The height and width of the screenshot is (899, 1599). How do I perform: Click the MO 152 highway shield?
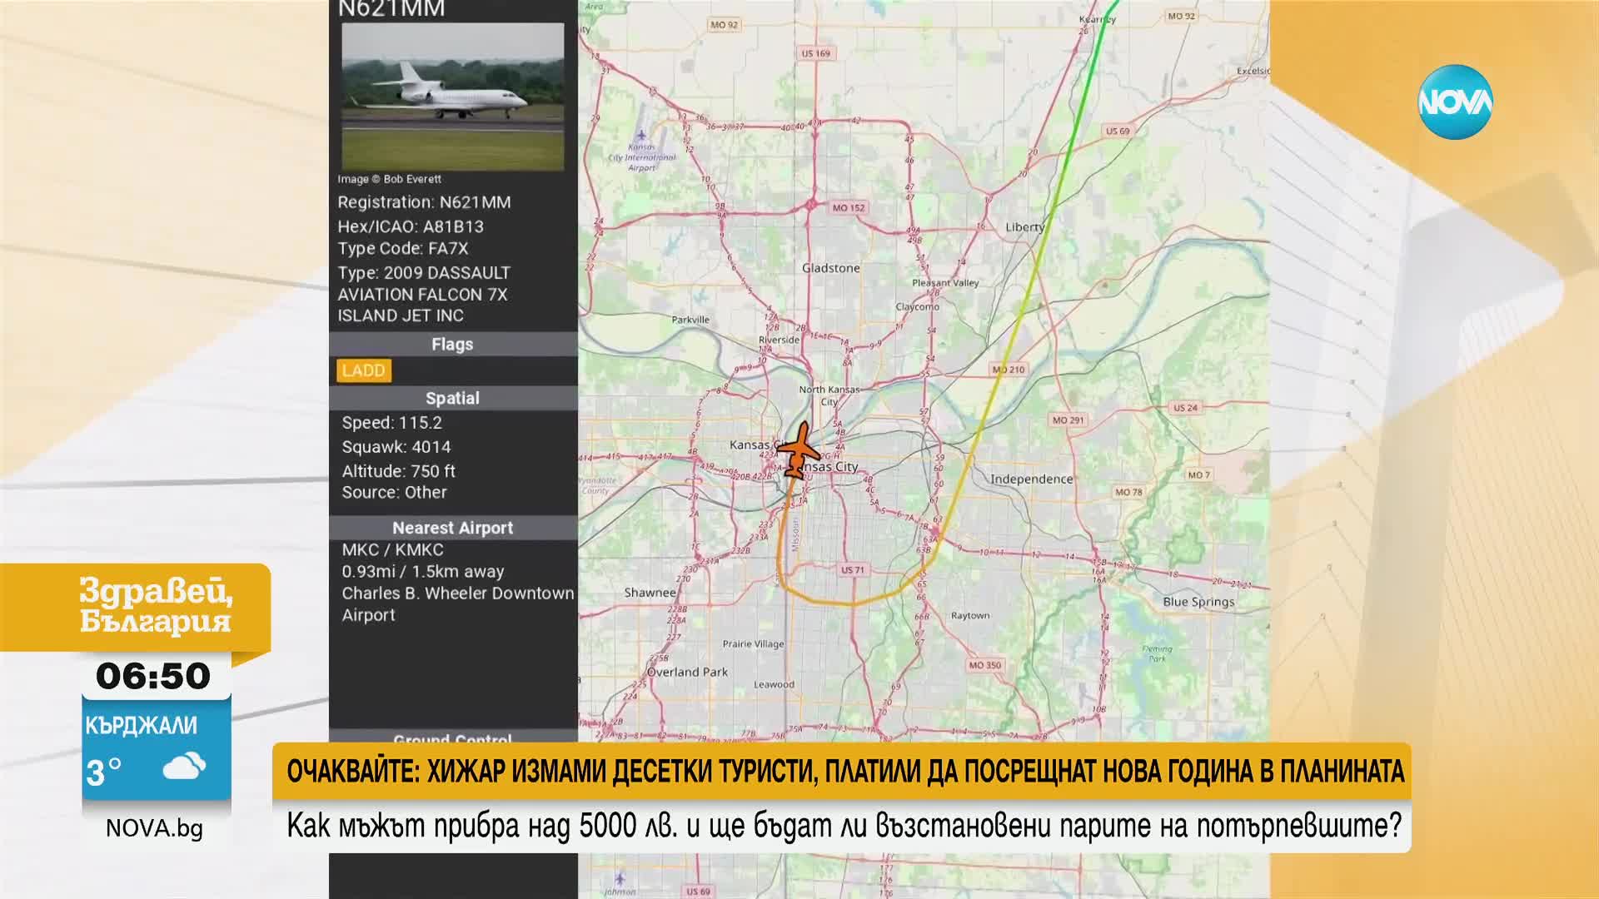click(849, 207)
